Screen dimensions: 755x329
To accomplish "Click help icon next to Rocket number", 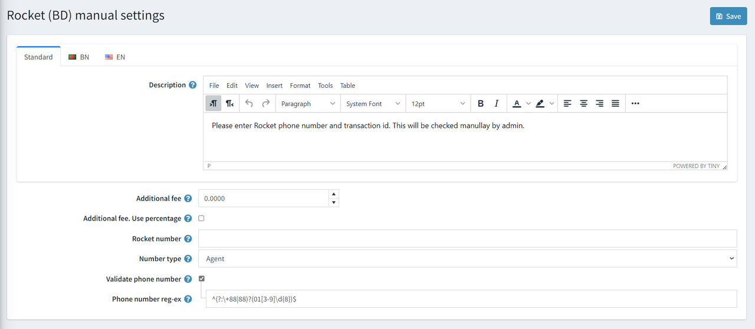I will [188, 239].
